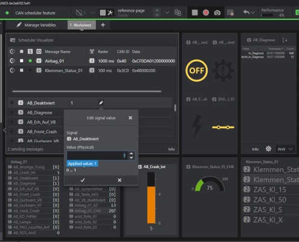The width and height of the screenshot is (299, 242).
Task: Click the Raster column header
Action: (x=103, y=51)
